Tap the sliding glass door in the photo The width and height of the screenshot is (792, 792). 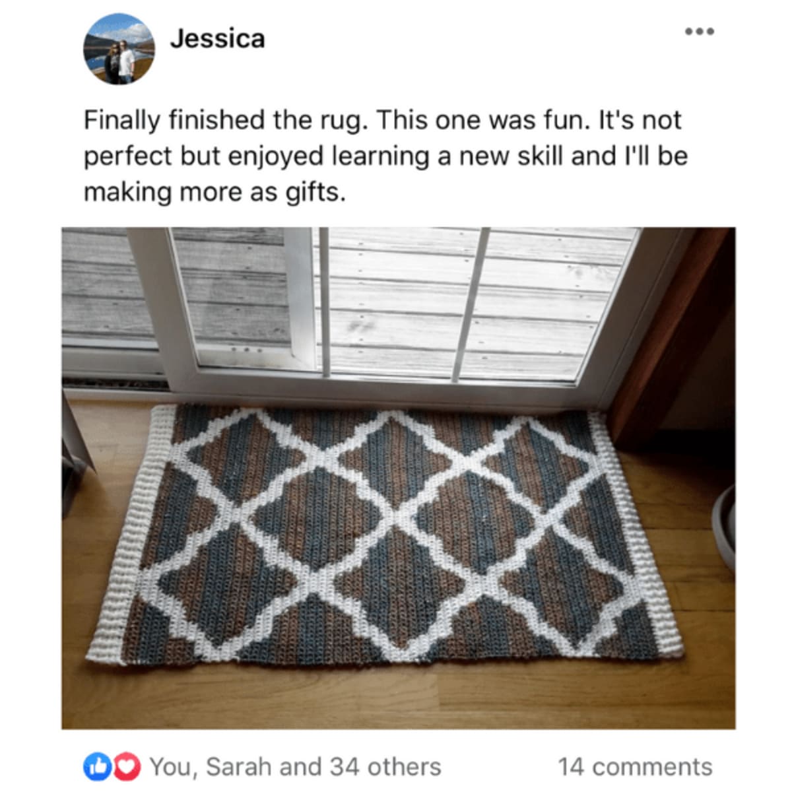(x=396, y=310)
